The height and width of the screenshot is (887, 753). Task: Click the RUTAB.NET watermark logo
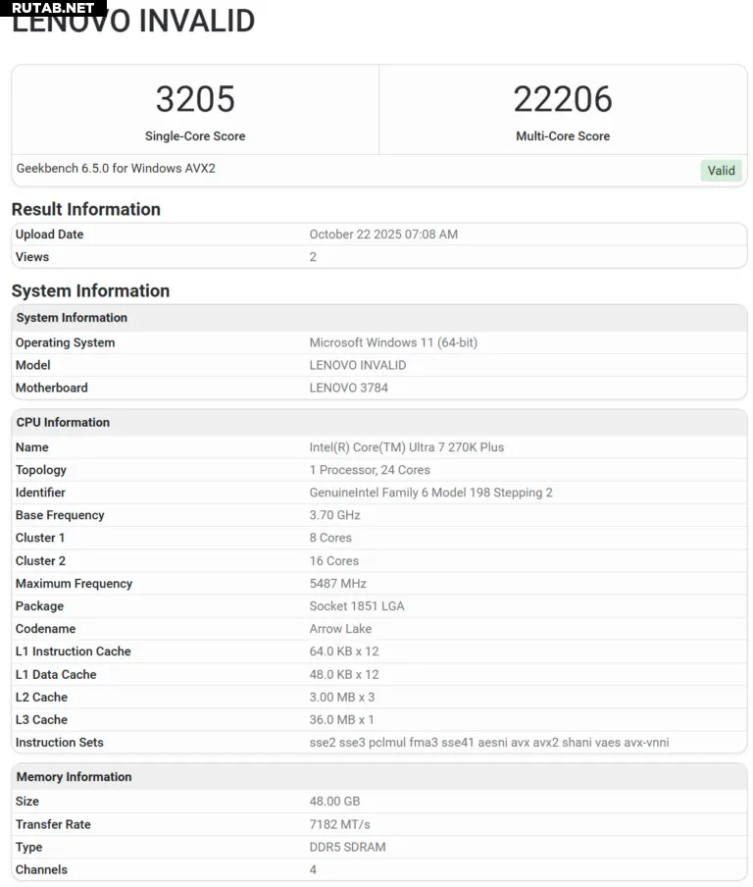(54, 8)
